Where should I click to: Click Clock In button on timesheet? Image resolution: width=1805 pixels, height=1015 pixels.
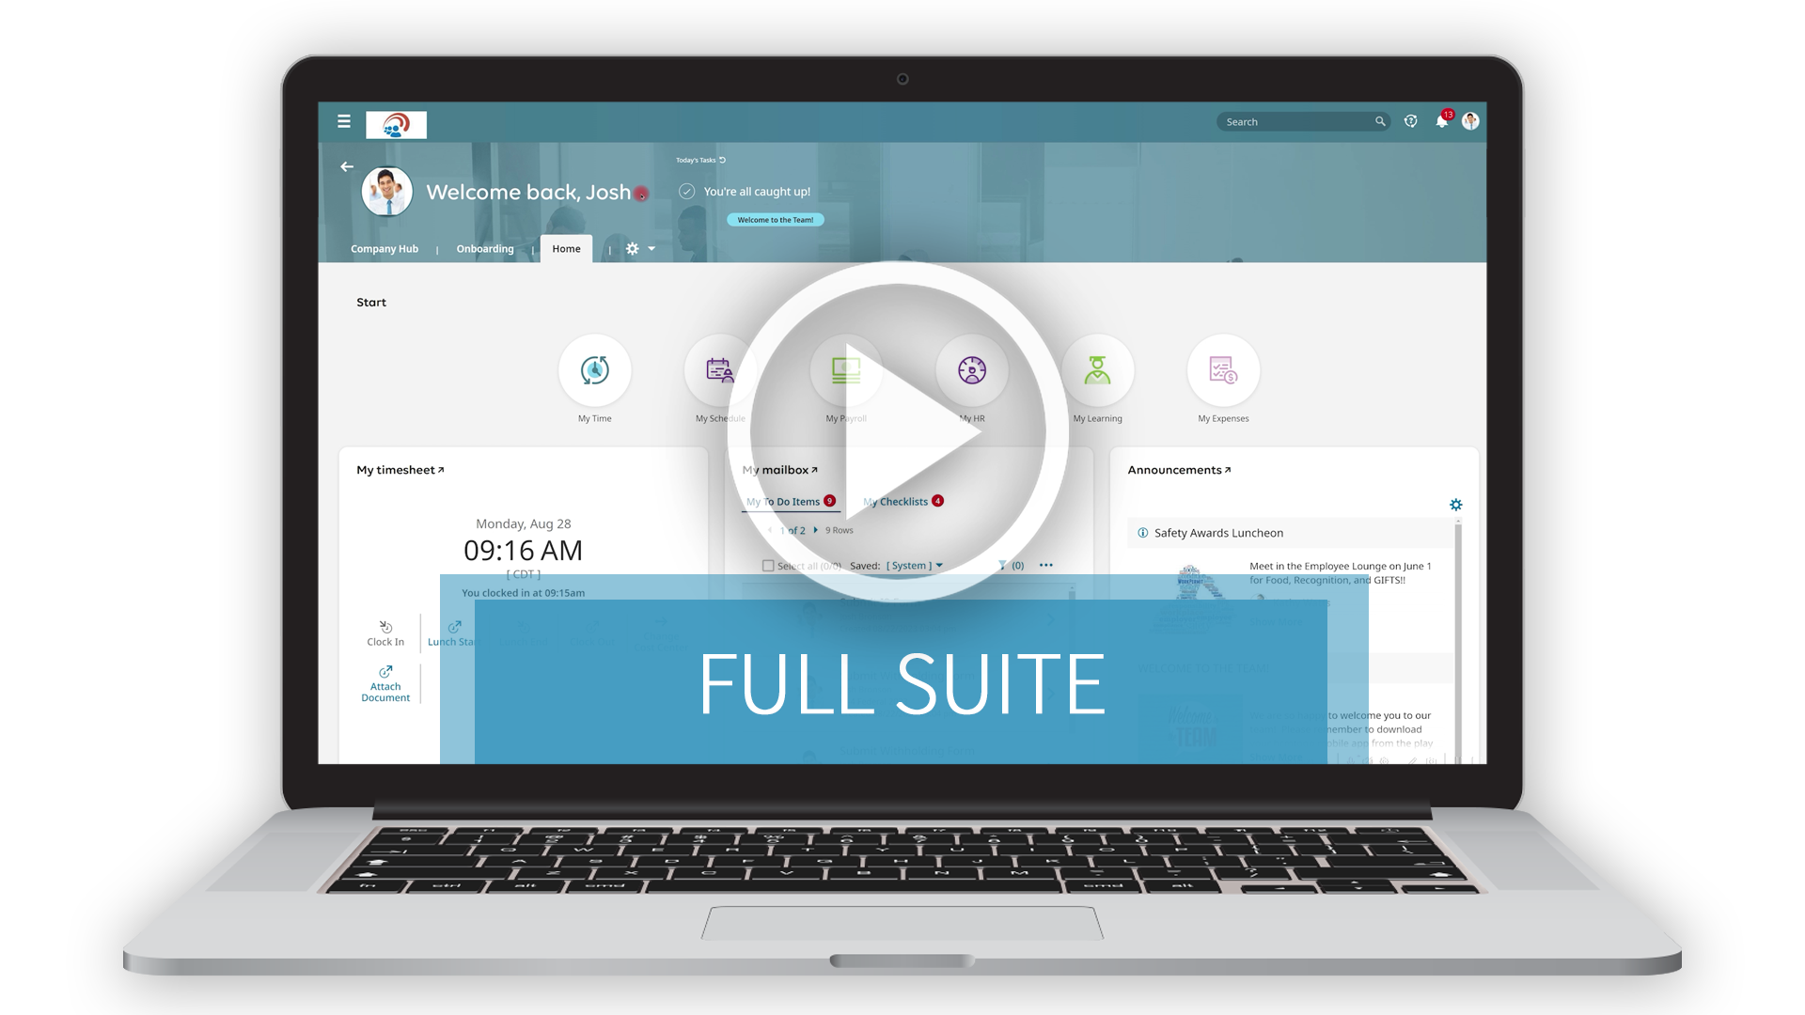point(385,633)
